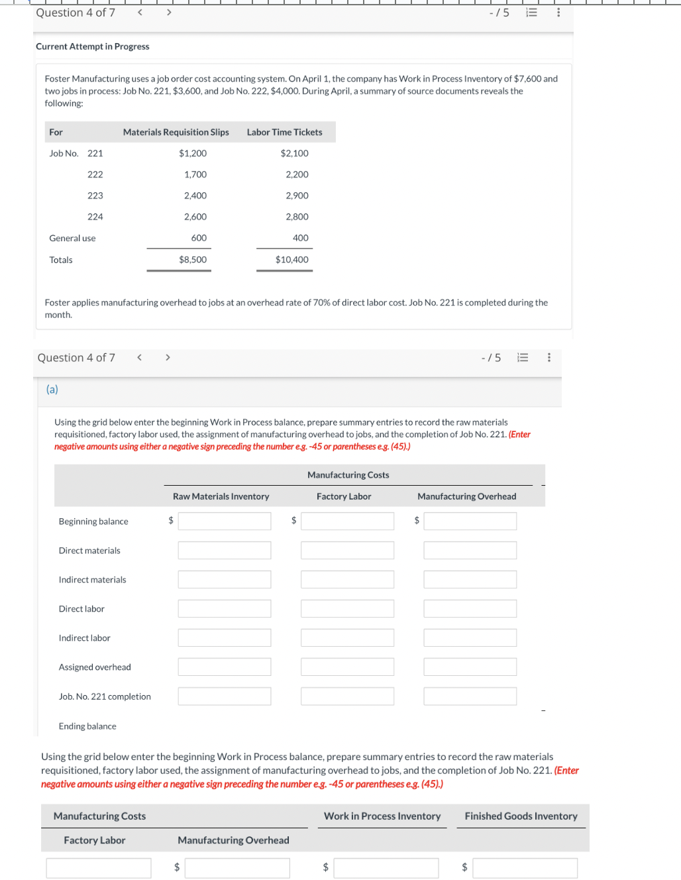This screenshot has width=681, height=880.
Task: Click Direct materials Factory Labor input
Action: click(347, 550)
